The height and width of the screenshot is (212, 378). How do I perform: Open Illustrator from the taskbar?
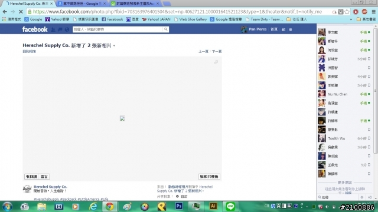[213, 207]
